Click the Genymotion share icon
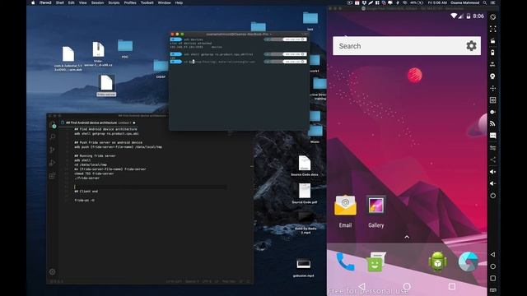 [x=492, y=160]
